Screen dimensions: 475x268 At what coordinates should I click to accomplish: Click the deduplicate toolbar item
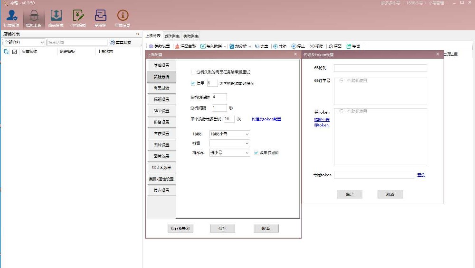pos(261,46)
